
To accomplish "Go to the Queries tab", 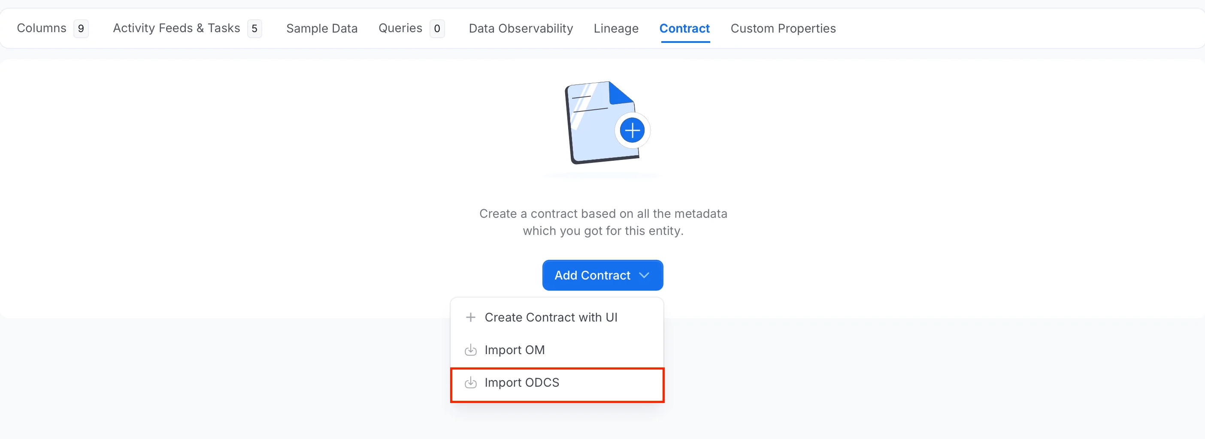I will click(411, 29).
